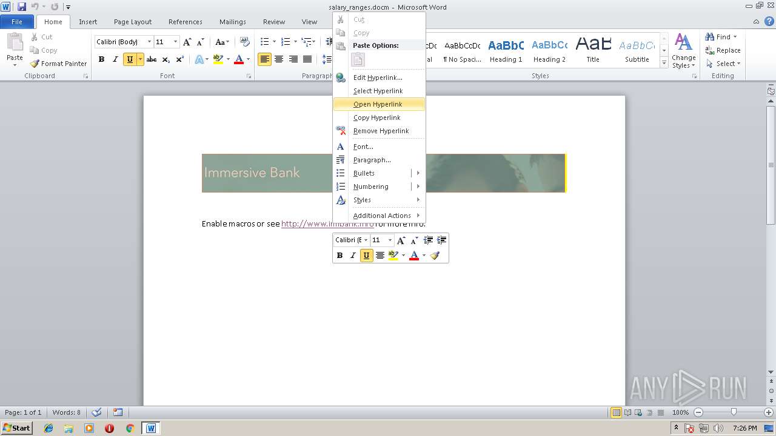Choose Edit Hyperlink... from context menu
776x436 pixels.
(x=379, y=78)
